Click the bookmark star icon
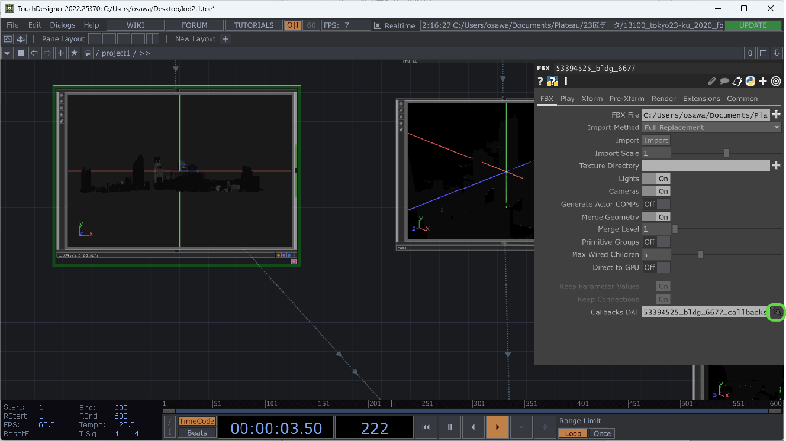 pyautogui.click(x=73, y=53)
